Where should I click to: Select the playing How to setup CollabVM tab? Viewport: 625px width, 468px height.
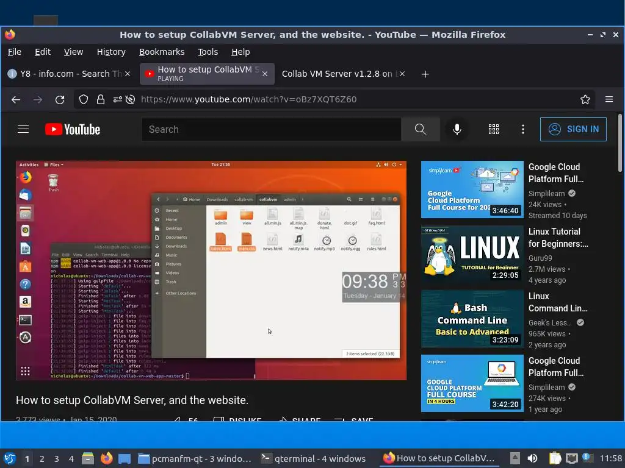click(207, 74)
